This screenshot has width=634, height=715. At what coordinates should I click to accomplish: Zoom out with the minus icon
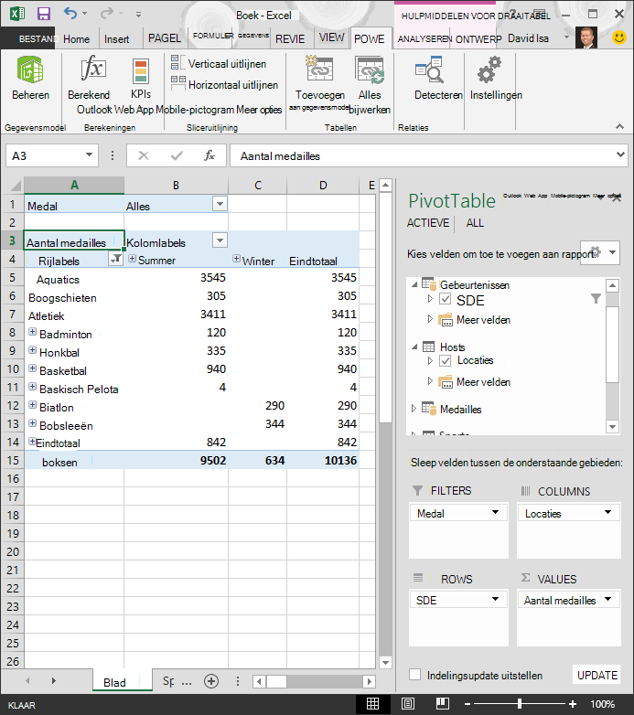pyautogui.click(x=467, y=704)
